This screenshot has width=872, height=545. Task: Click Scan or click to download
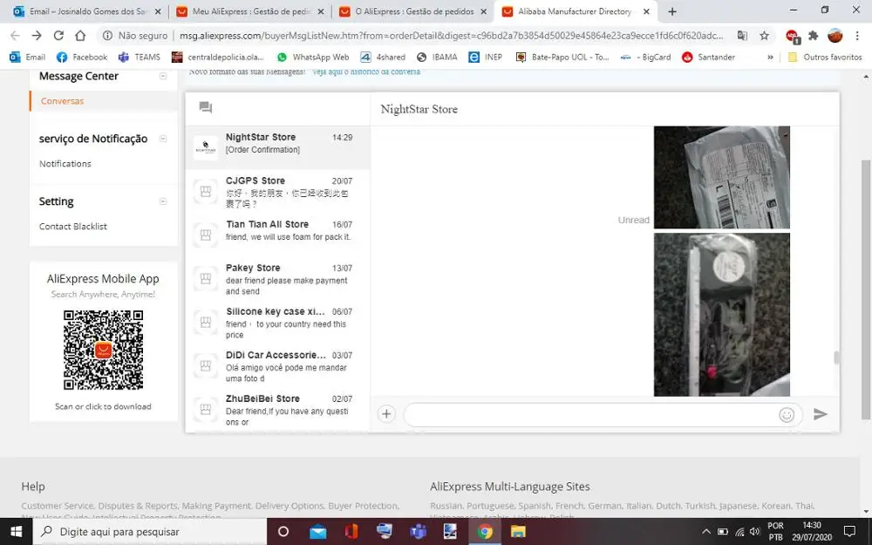coord(103,406)
